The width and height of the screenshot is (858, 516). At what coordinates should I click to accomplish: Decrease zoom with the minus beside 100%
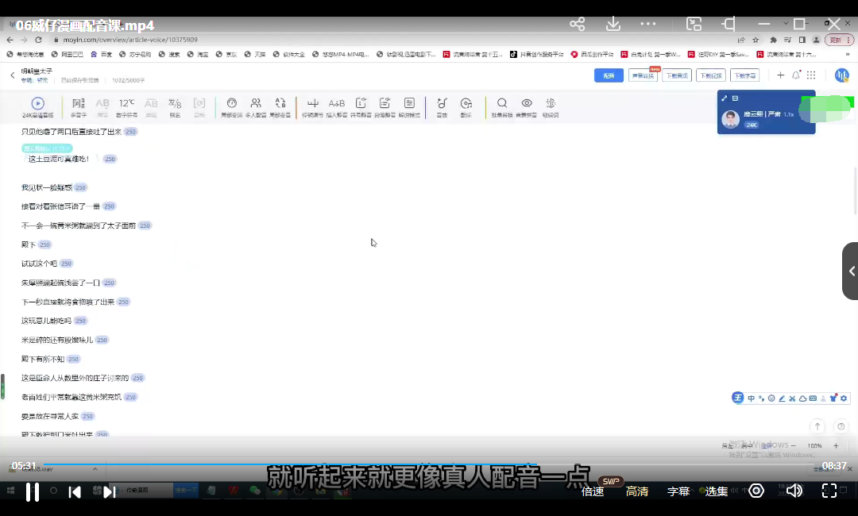point(793,445)
